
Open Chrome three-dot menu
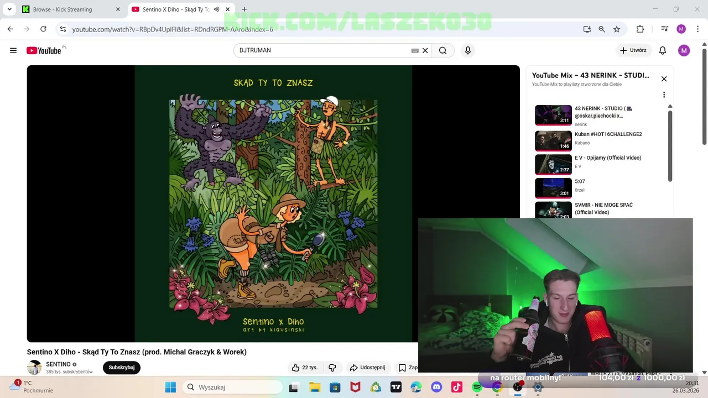point(697,29)
